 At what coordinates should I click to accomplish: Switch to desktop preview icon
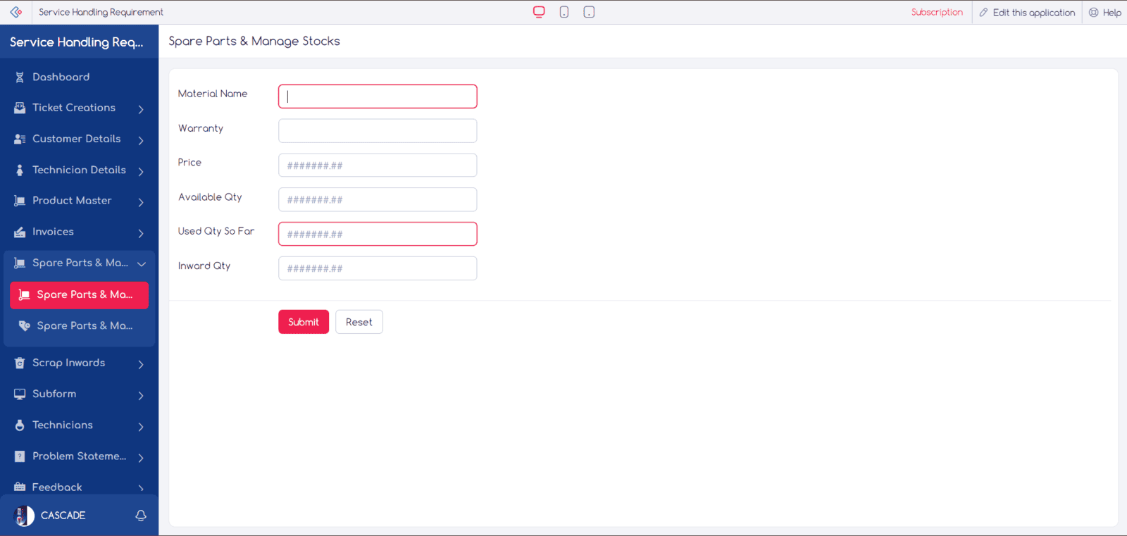pyautogui.click(x=539, y=12)
